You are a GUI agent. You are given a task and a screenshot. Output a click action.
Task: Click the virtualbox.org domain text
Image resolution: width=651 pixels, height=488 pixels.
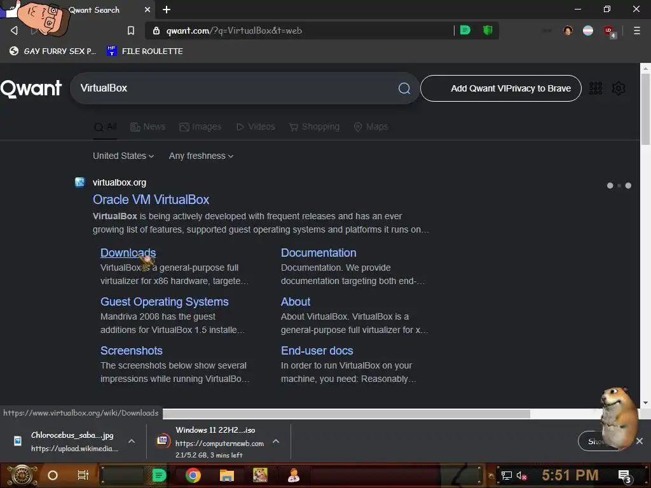click(x=119, y=182)
